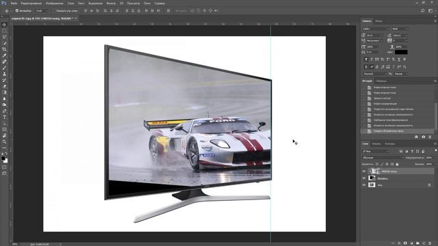
Task: Select the Brush tool
Action: pos(4,68)
